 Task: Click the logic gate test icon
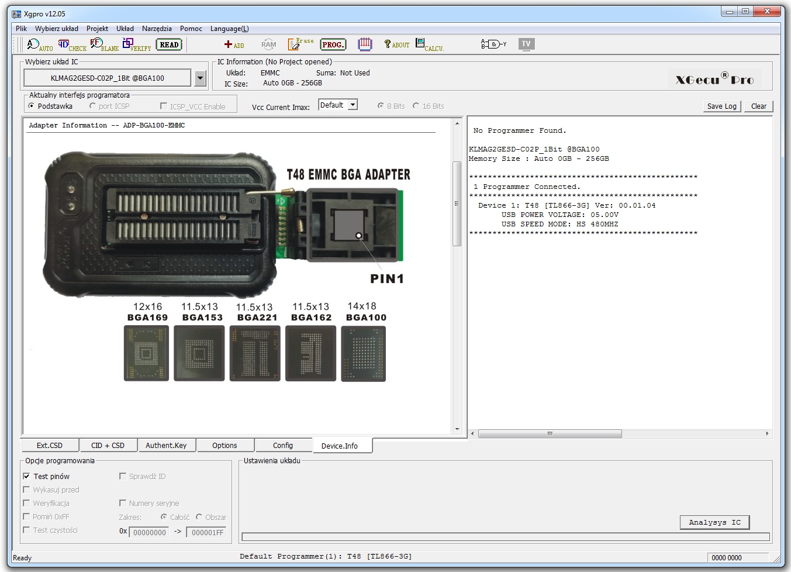pyautogui.click(x=493, y=44)
